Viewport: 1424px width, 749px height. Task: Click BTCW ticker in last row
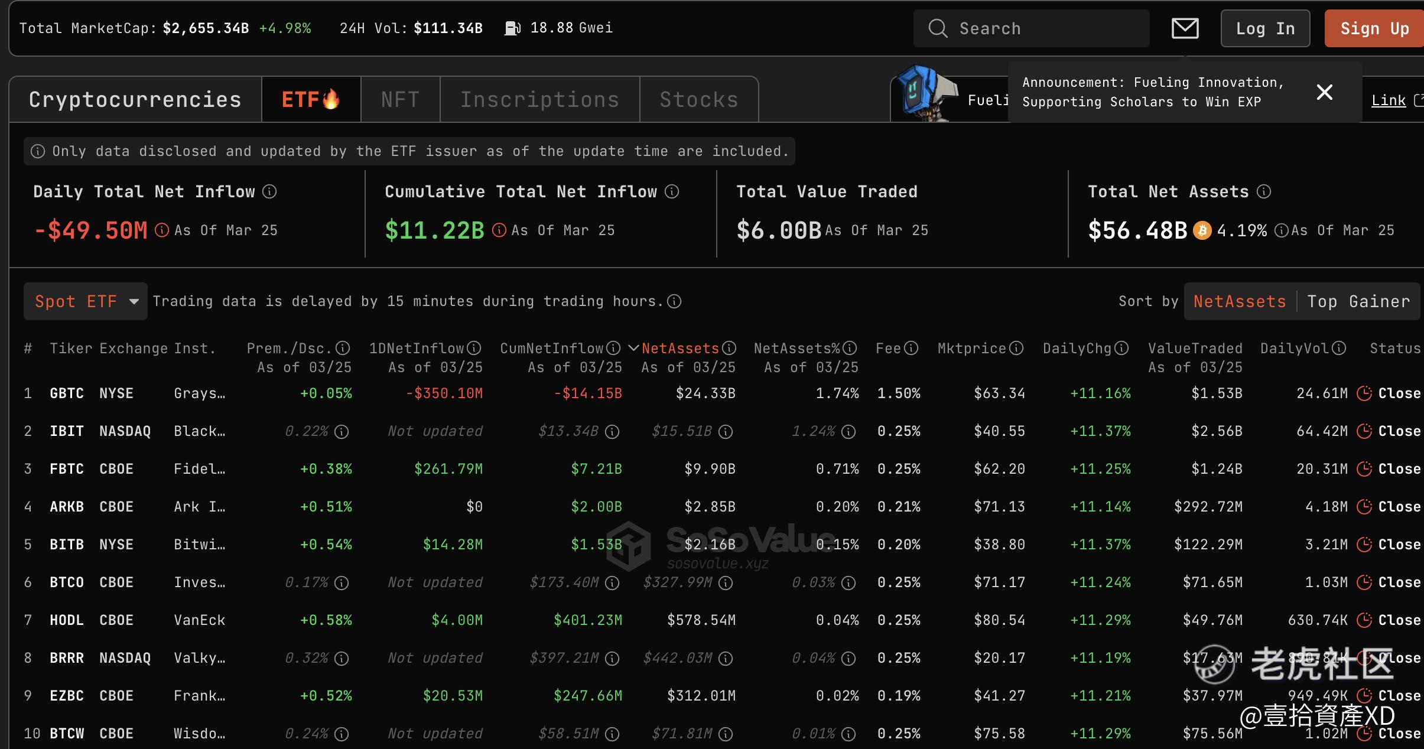coord(67,734)
